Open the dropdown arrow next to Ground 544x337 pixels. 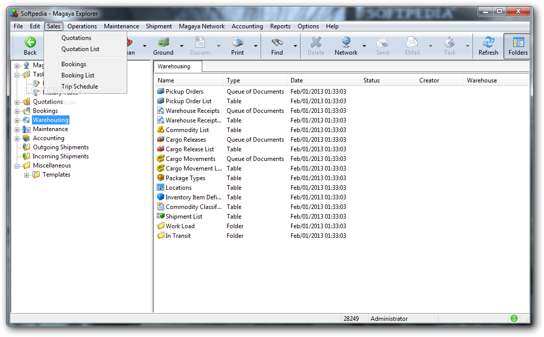tap(182, 46)
